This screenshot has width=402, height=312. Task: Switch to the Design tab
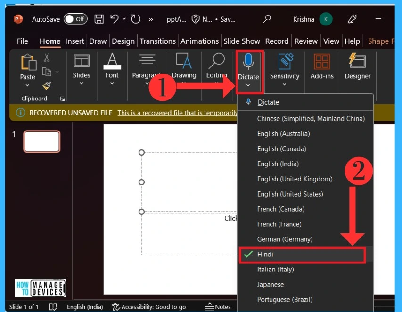(123, 41)
